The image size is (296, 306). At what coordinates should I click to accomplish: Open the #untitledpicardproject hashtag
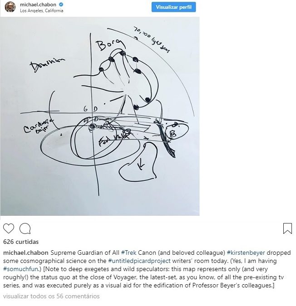coord(139,261)
